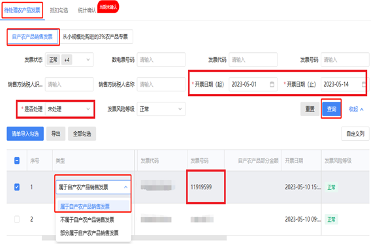Toggle the header select-all checkbox
The image size is (371, 244).
[17, 160]
